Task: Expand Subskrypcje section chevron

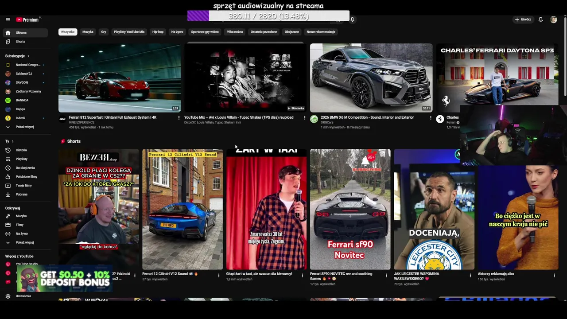Action: coord(28,56)
